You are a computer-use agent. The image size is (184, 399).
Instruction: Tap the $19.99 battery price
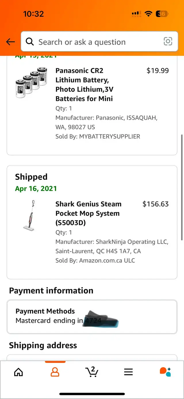pyautogui.click(x=158, y=71)
